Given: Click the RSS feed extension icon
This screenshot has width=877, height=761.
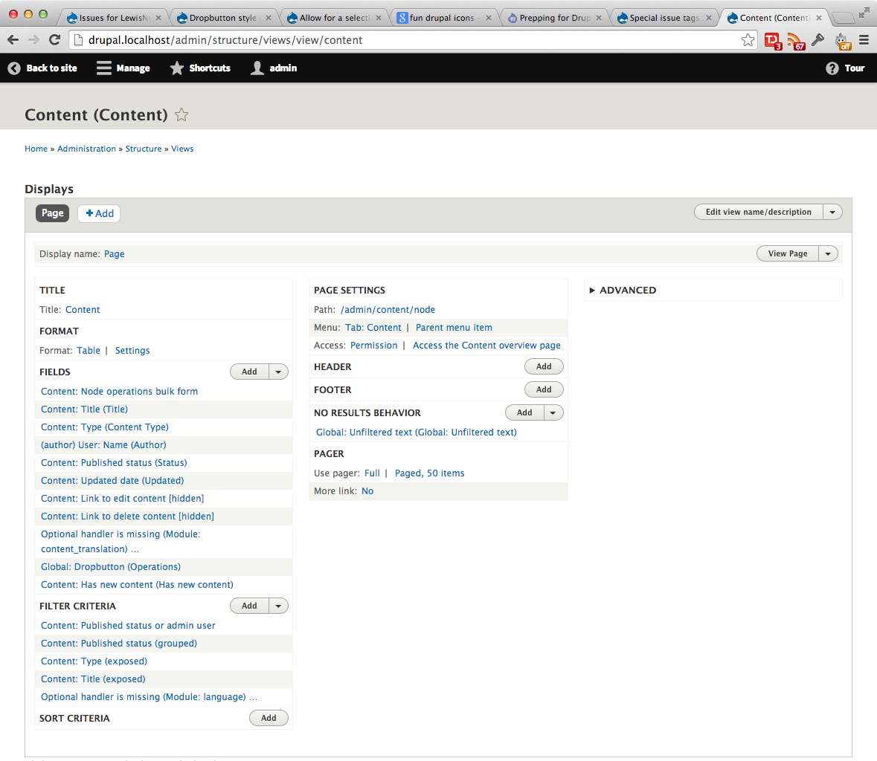Looking at the screenshot, I should coord(795,41).
